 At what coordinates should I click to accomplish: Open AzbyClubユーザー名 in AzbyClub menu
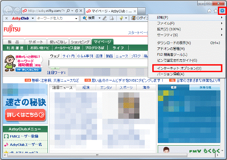click(26, 144)
